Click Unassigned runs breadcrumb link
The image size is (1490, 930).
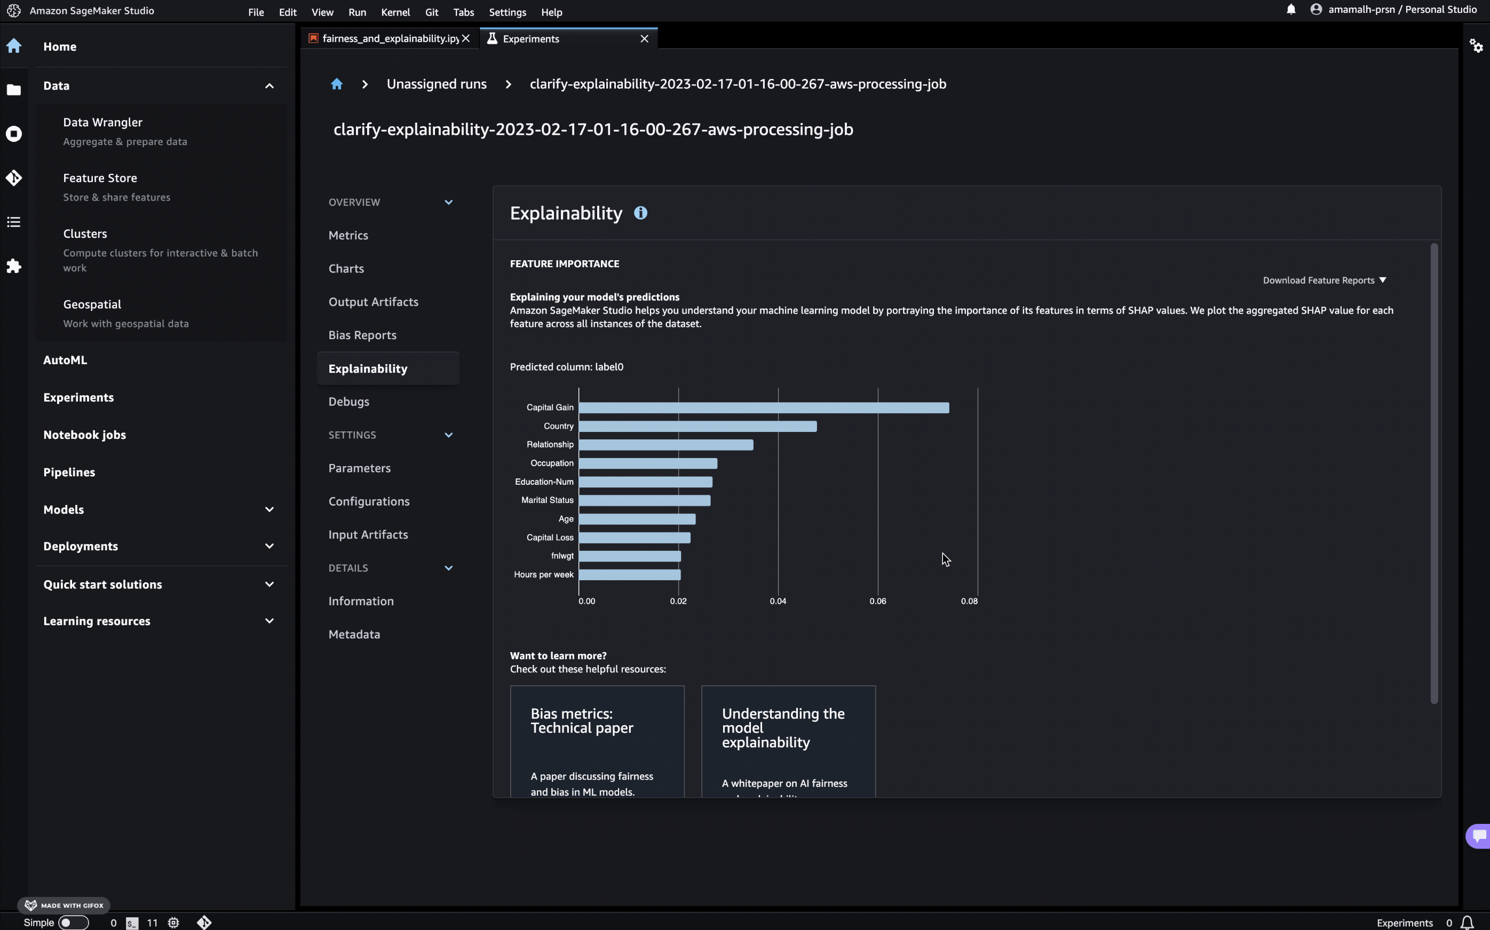(437, 84)
